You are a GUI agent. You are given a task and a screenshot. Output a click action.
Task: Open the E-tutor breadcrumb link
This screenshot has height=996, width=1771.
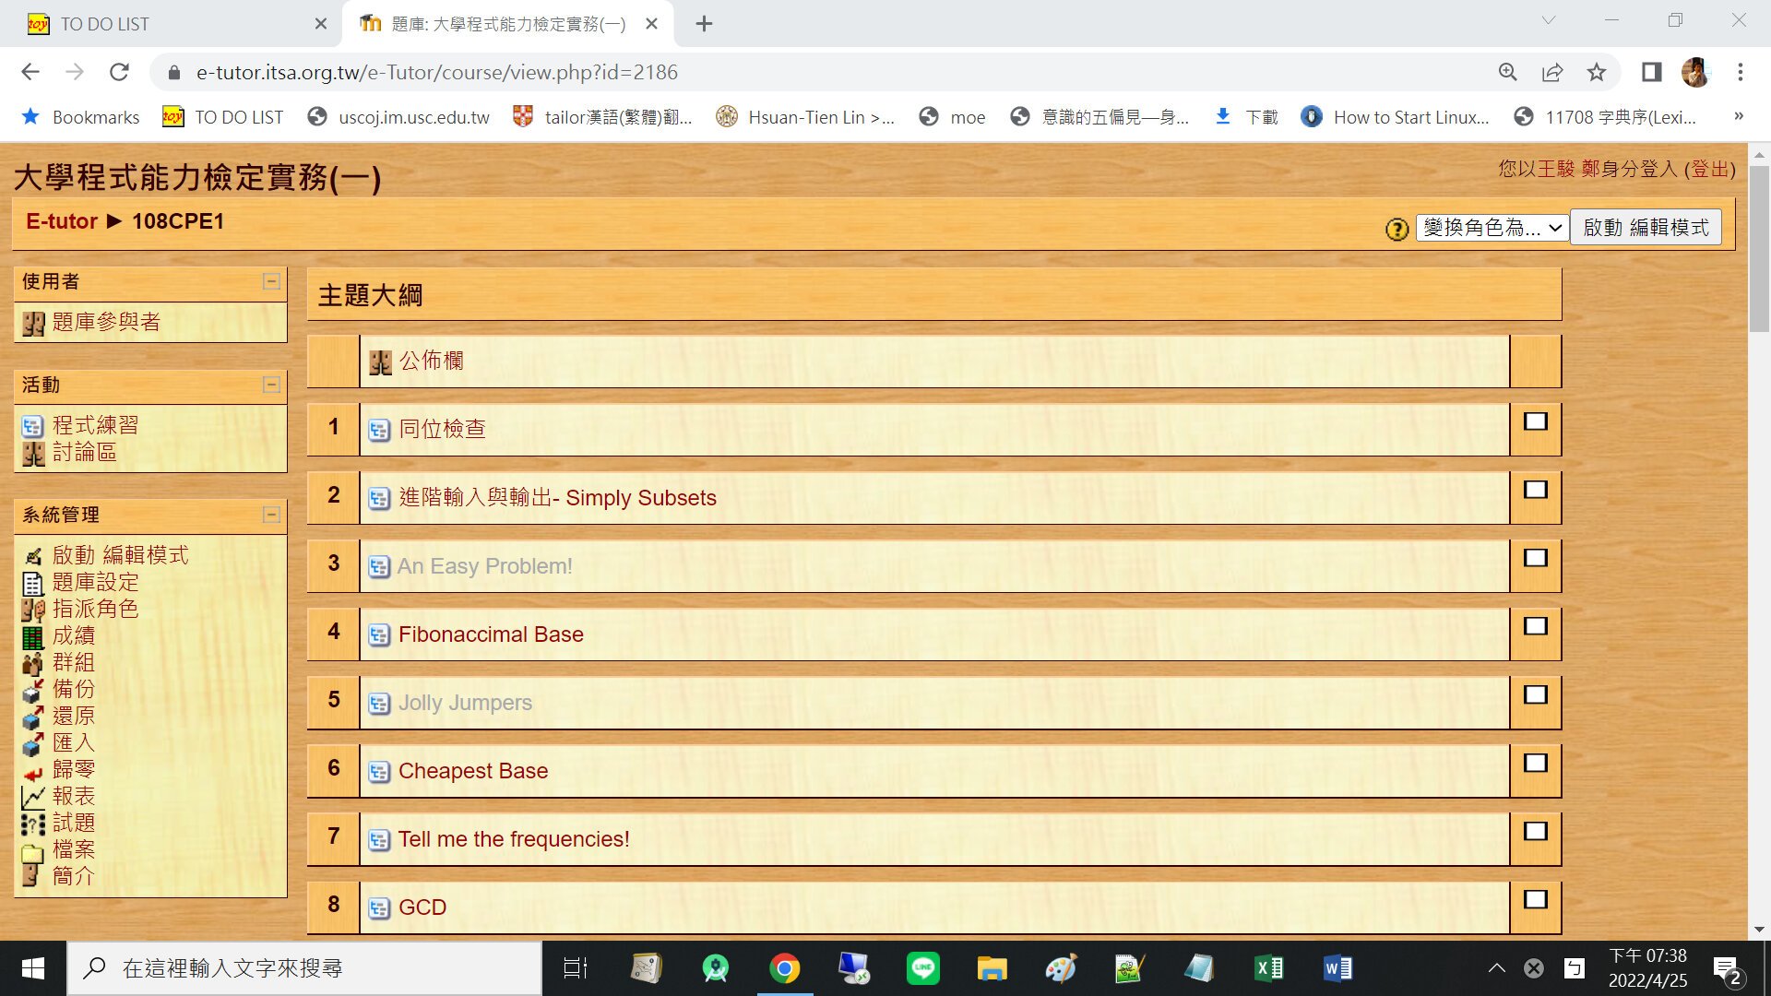click(62, 221)
